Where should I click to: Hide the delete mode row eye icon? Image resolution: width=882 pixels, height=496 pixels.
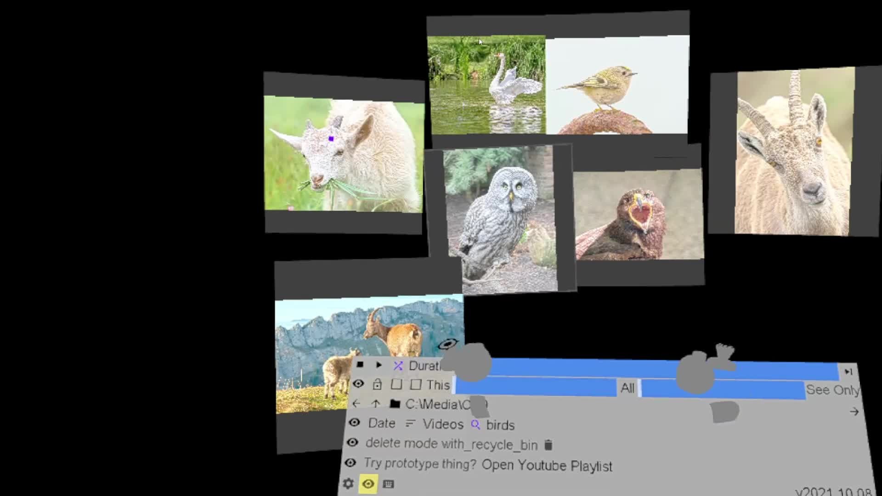tap(352, 442)
